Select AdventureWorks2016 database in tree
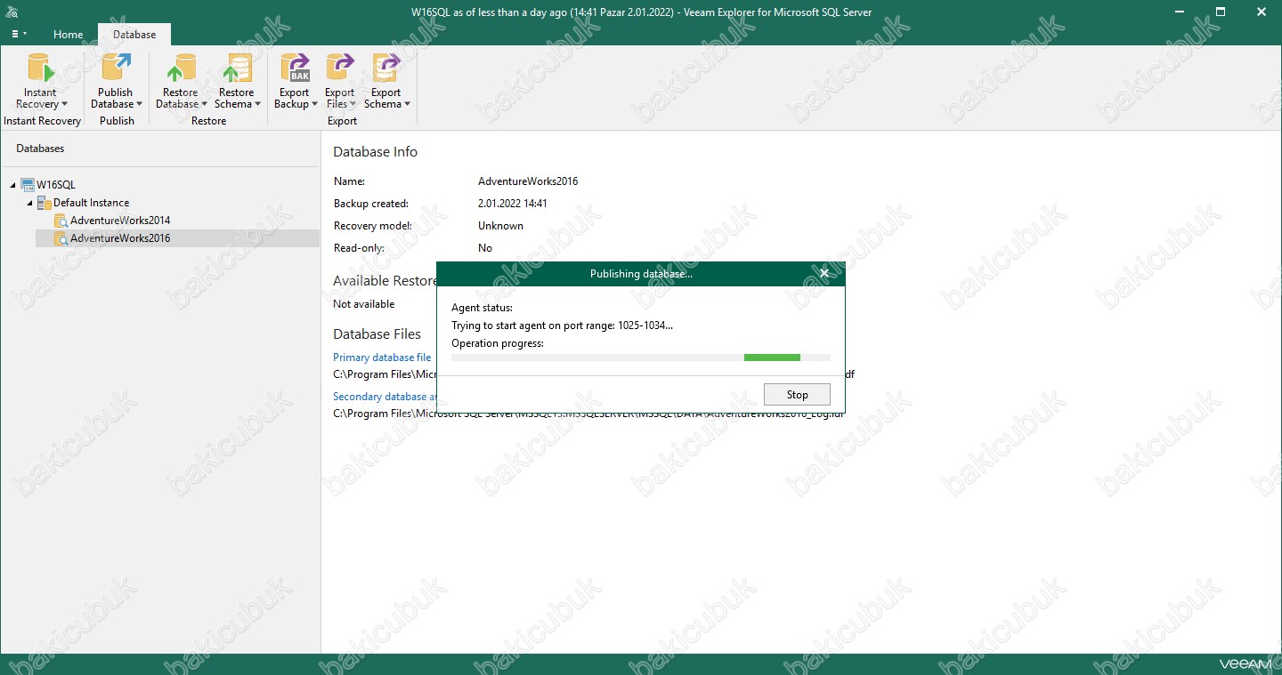This screenshot has height=675, width=1282. click(119, 238)
